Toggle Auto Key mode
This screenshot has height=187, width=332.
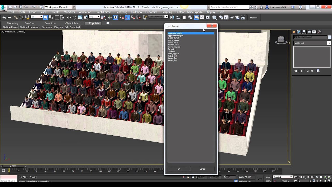[x=268, y=177]
